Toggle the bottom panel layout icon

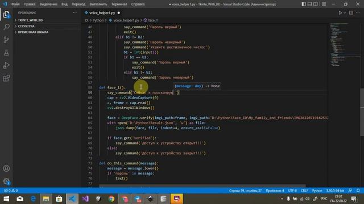(309, 4)
